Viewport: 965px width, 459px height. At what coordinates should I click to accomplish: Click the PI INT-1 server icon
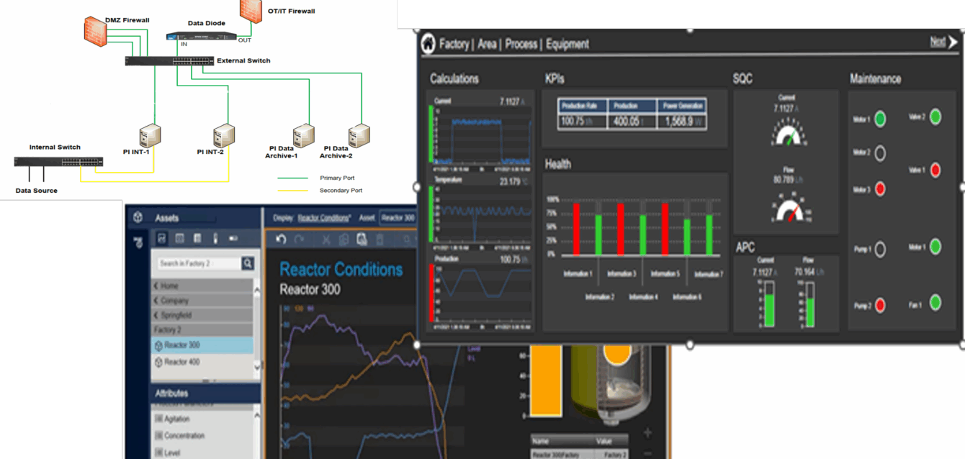tap(150, 135)
